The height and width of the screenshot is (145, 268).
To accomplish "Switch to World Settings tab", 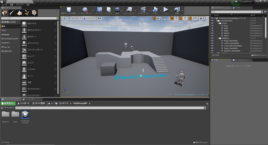I will tap(243, 60).
